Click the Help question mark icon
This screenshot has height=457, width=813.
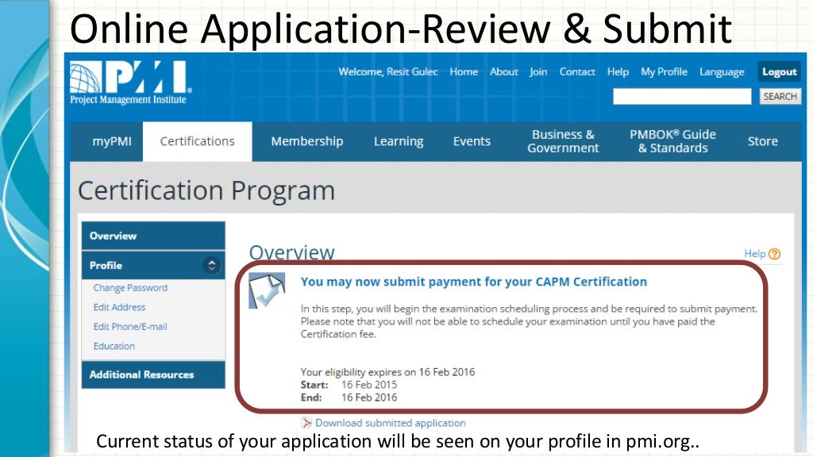(x=775, y=254)
